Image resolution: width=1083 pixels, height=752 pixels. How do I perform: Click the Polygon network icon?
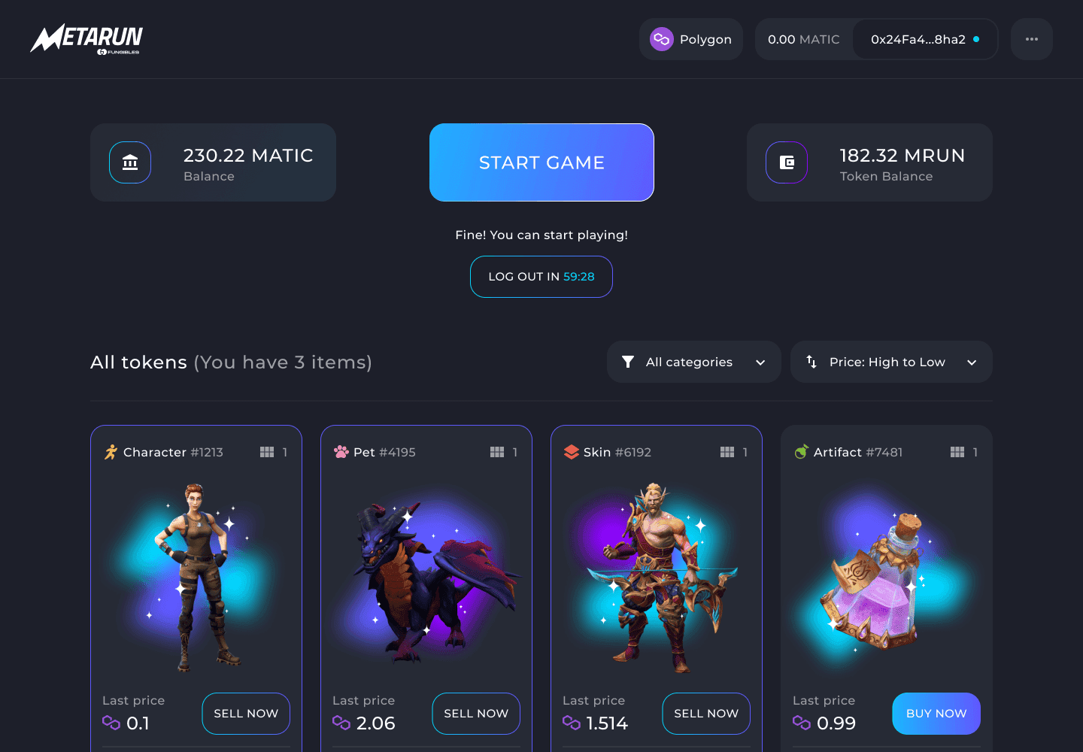click(662, 39)
